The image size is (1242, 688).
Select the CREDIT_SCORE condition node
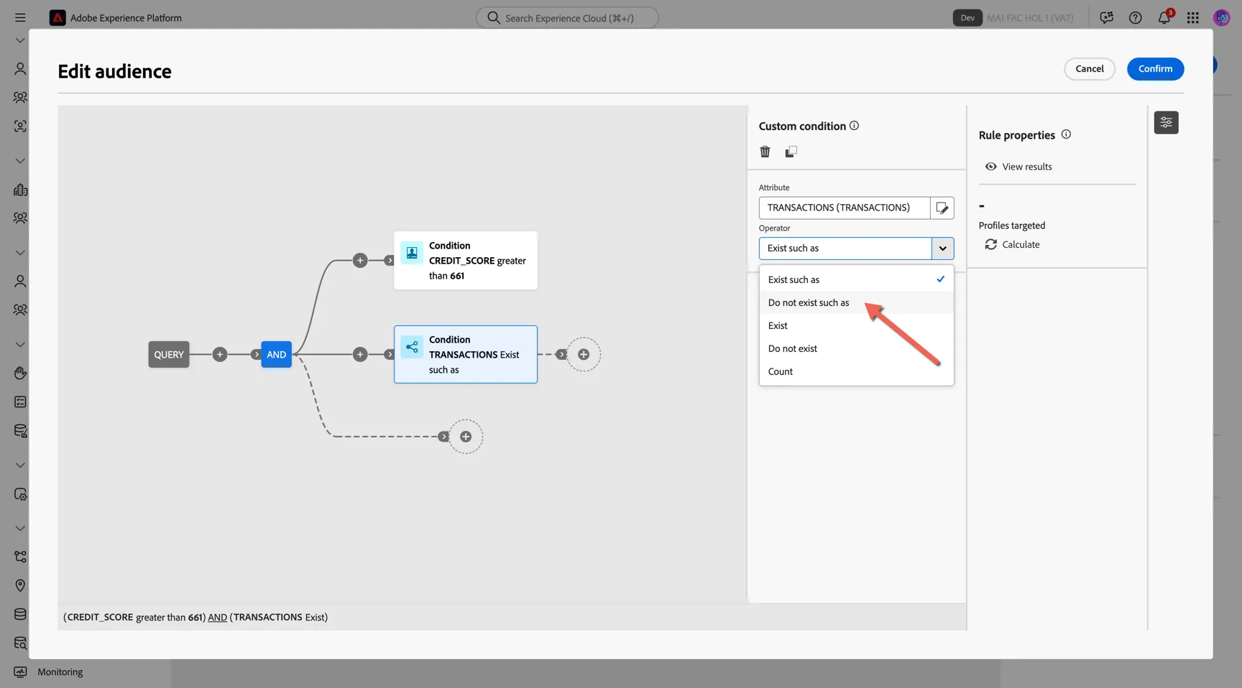point(466,260)
